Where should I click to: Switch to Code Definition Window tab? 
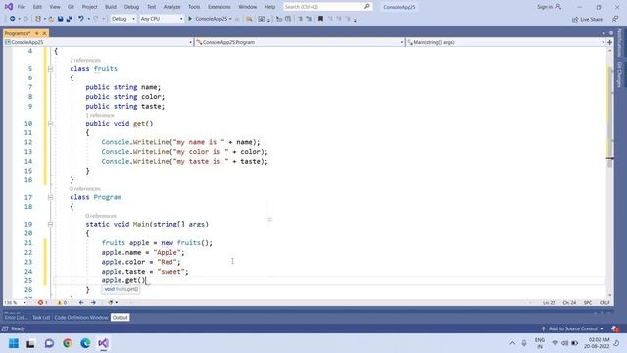81,318
